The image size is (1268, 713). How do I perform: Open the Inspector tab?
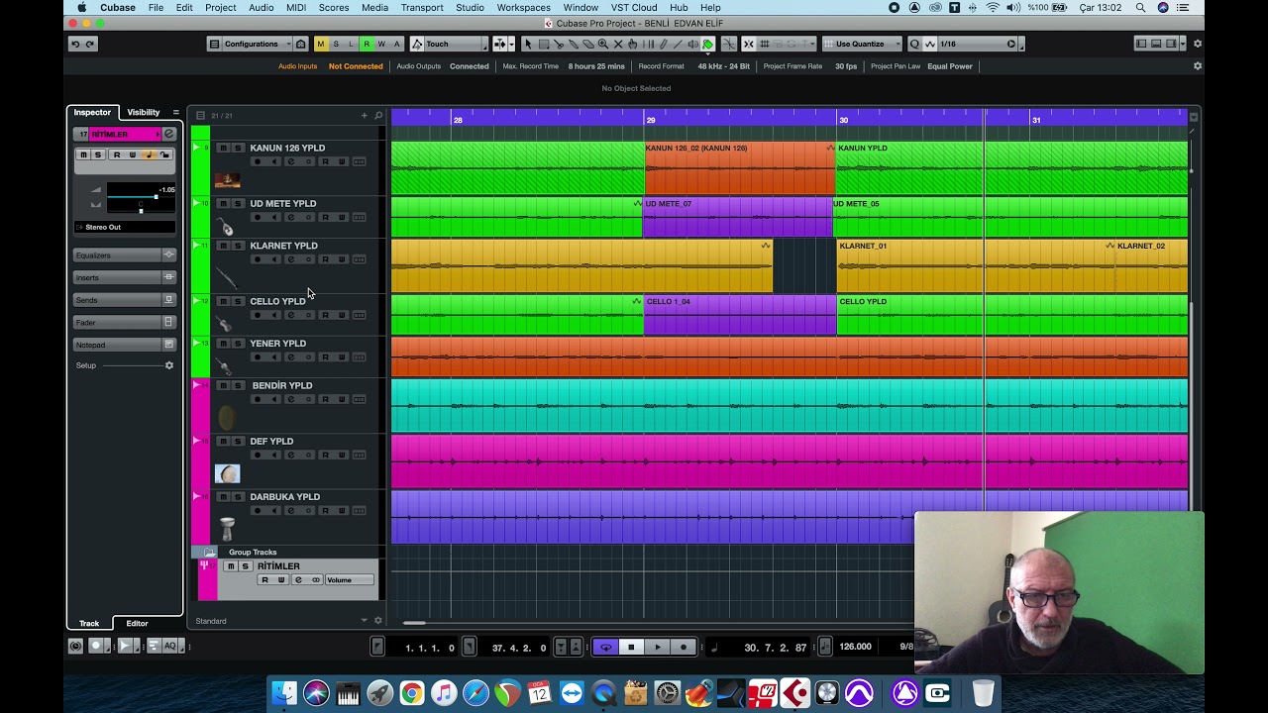[92, 112]
